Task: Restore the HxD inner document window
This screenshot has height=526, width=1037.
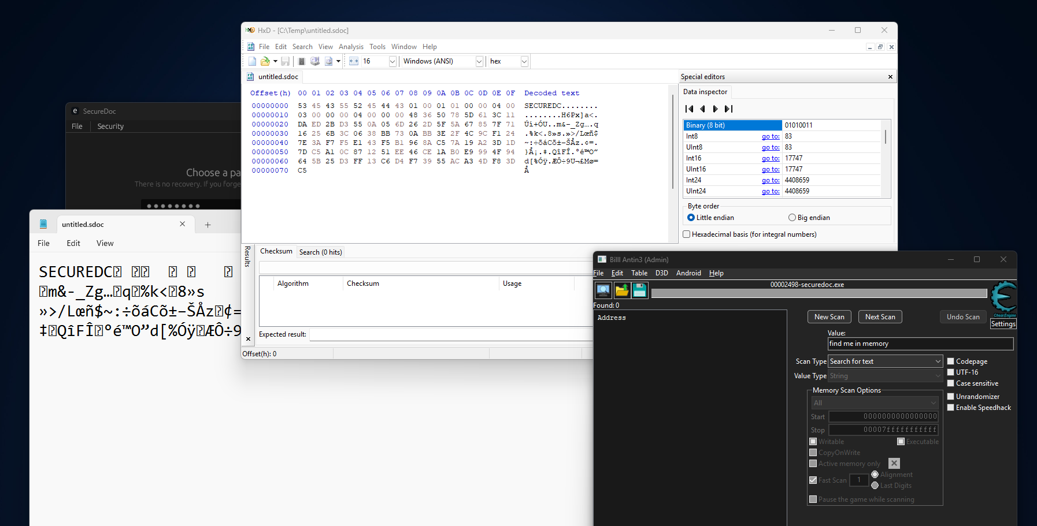Action: click(x=880, y=47)
